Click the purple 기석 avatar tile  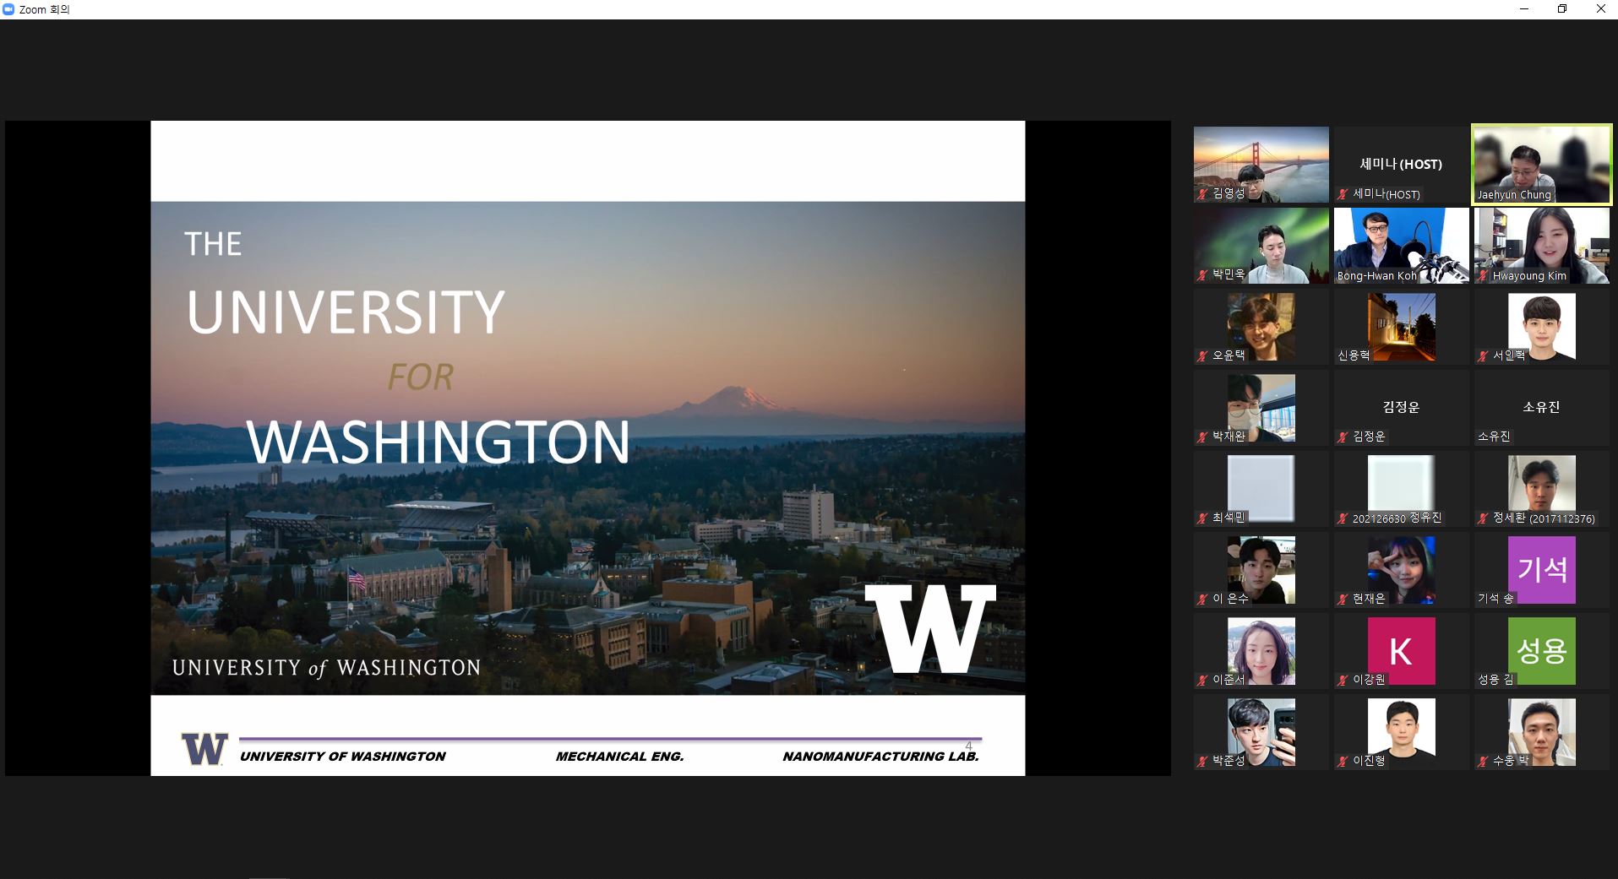(1542, 570)
